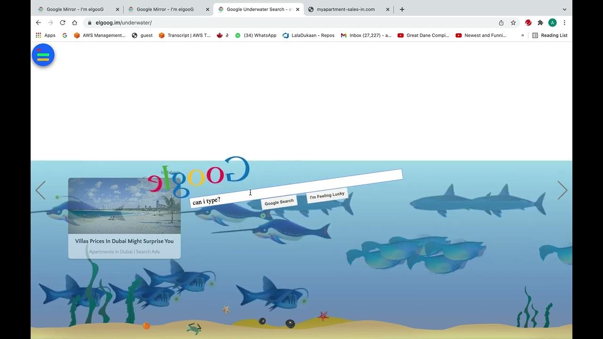Share this page using the share icon

[x=501, y=23]
